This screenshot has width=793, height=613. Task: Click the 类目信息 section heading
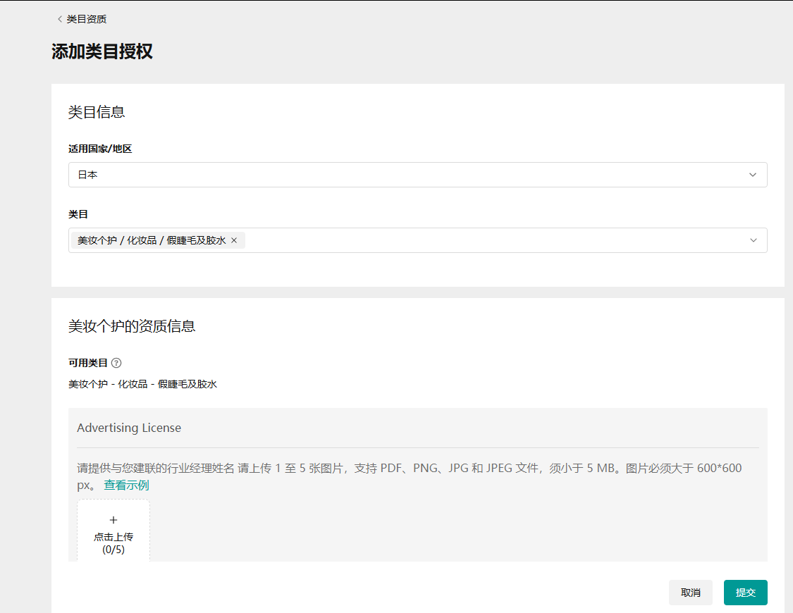pyautogui.click(x=97, y=112)
